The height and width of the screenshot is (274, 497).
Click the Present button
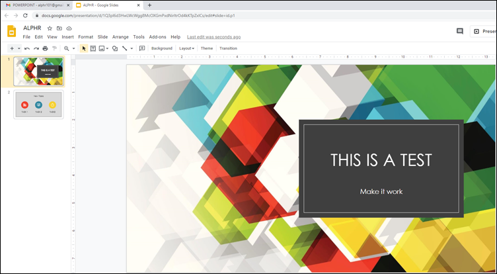click(484, 31)
